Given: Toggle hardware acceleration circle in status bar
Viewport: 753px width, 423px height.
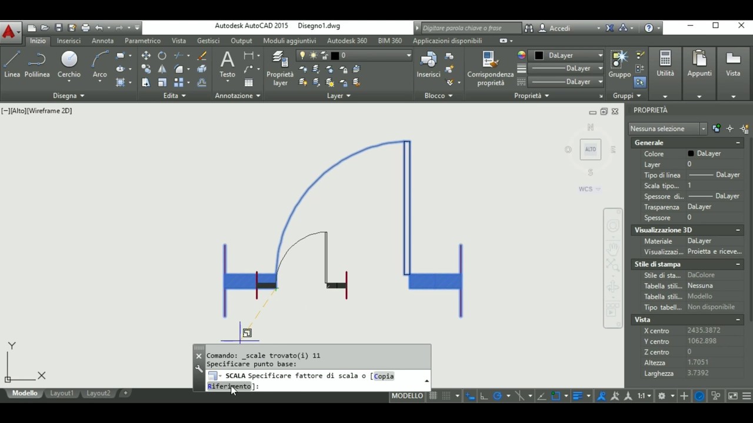Looking at the screenshot, I should (699, 396).
